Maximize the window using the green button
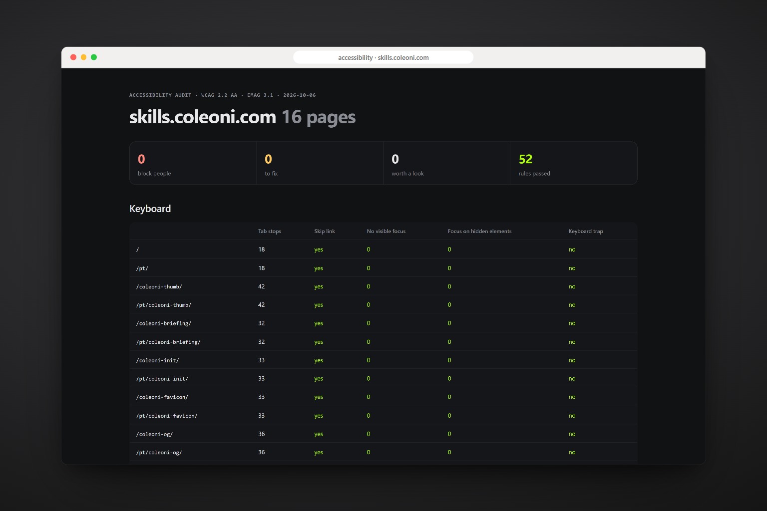 (x=94, y=57)
